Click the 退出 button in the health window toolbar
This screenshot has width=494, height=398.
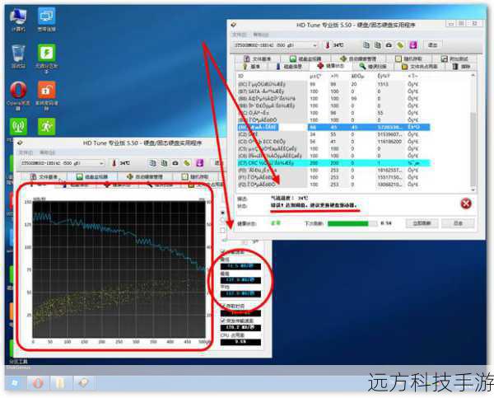pos(432,45)
